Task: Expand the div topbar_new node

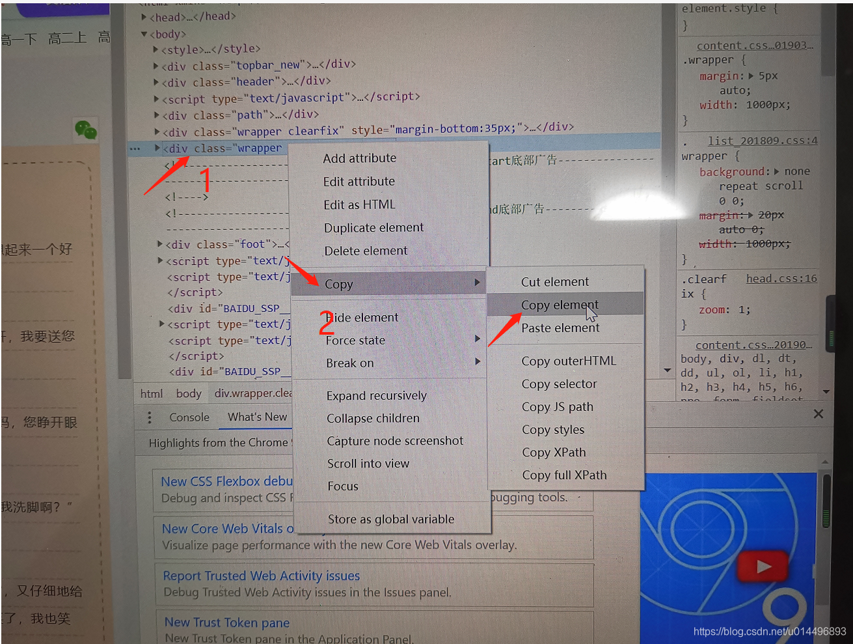Action: pyautogui.click(x=156, y=65)
